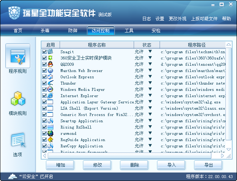This screenshot has width=237, height=181.
Task: Select the Snagit program icon
Action: (50, 52)
